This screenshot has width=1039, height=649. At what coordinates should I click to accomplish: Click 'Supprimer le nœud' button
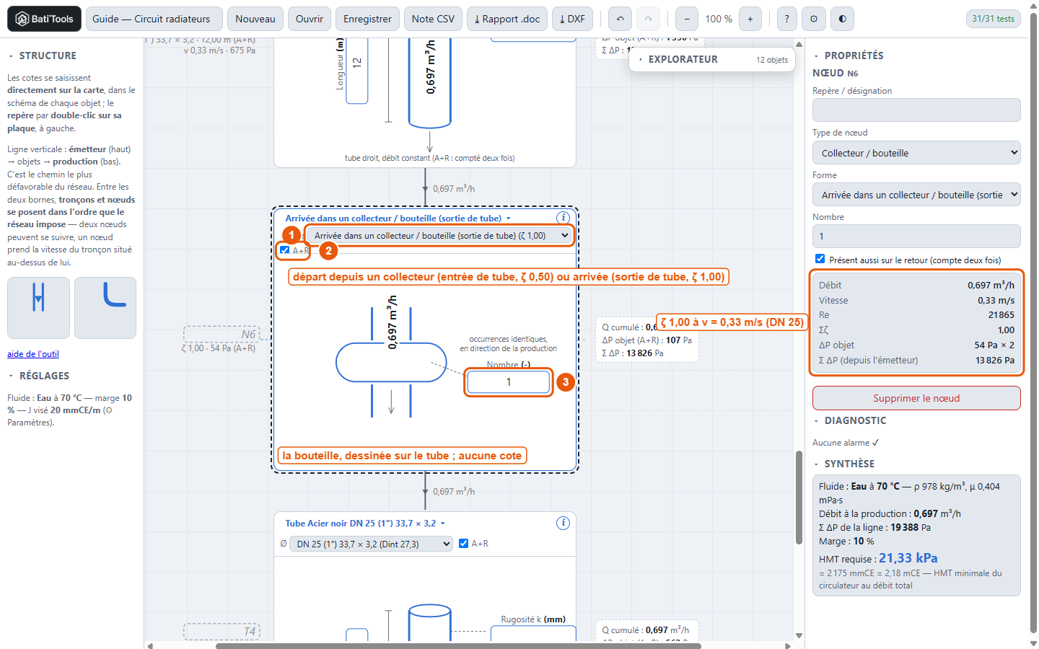916,398
